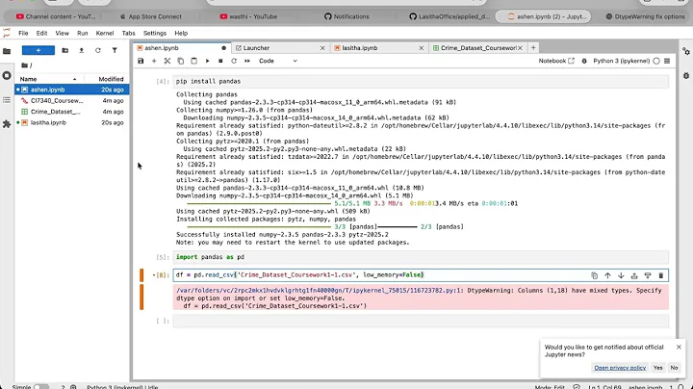Open notebook in Notebook interface

[x=556, y=61]
